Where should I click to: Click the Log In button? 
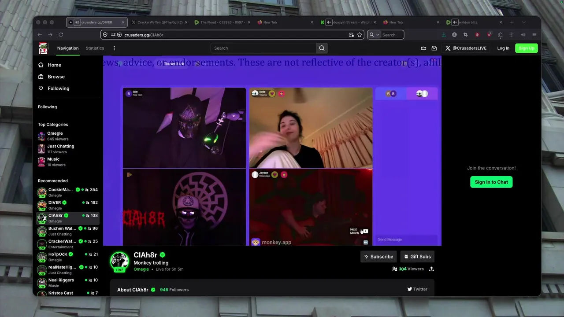coord(503,48)
